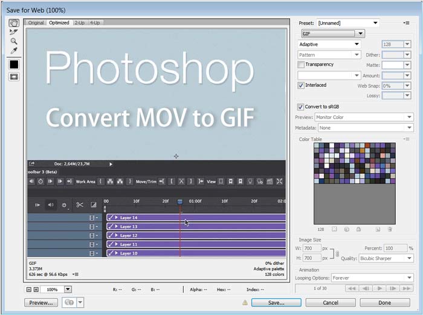The width and height of the screenshot is (423, 315).
Task: Click the new color icon under Color Table
Action: tap(378, 229)
